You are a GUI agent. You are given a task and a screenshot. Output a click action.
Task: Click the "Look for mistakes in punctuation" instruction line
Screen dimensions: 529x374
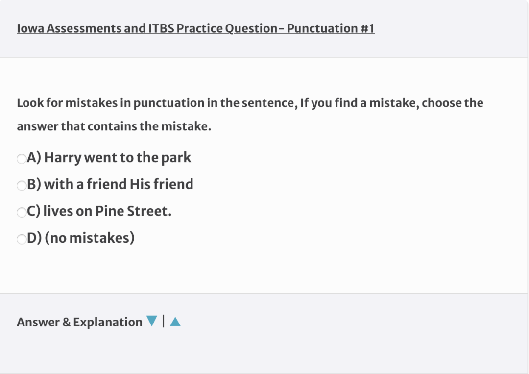click(250, 103)
